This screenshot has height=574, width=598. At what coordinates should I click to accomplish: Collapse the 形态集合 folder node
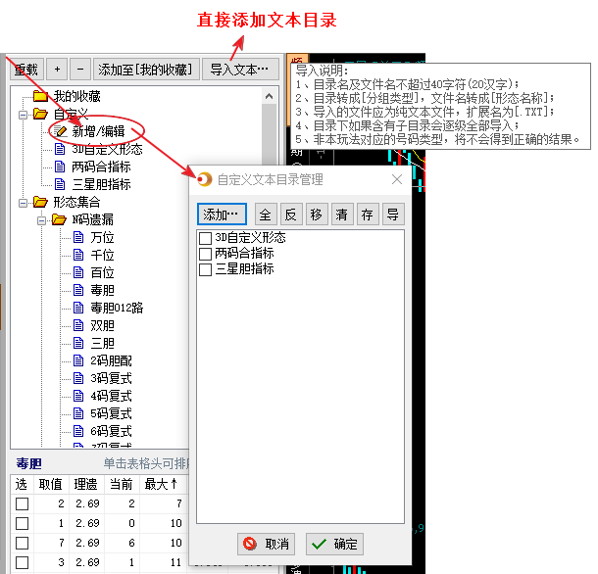point(23,202)
